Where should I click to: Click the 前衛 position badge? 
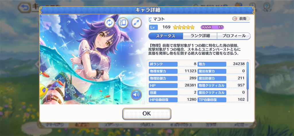coord(241,19)
